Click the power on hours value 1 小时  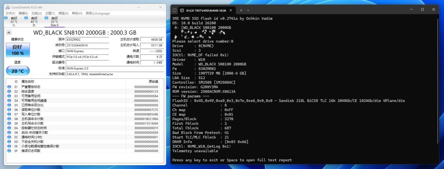(x=151, y=62)
